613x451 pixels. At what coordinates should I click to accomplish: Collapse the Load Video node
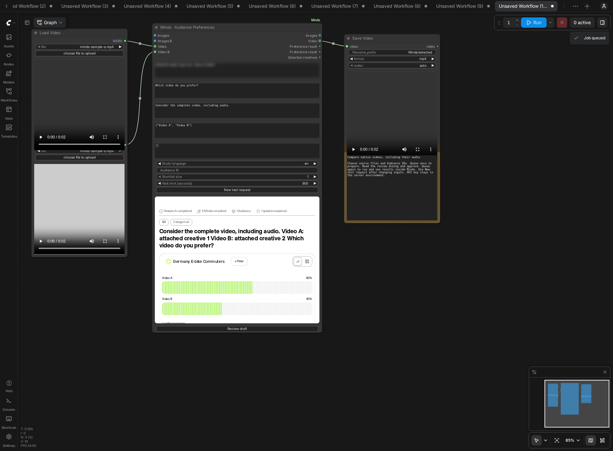click(36, 33)
